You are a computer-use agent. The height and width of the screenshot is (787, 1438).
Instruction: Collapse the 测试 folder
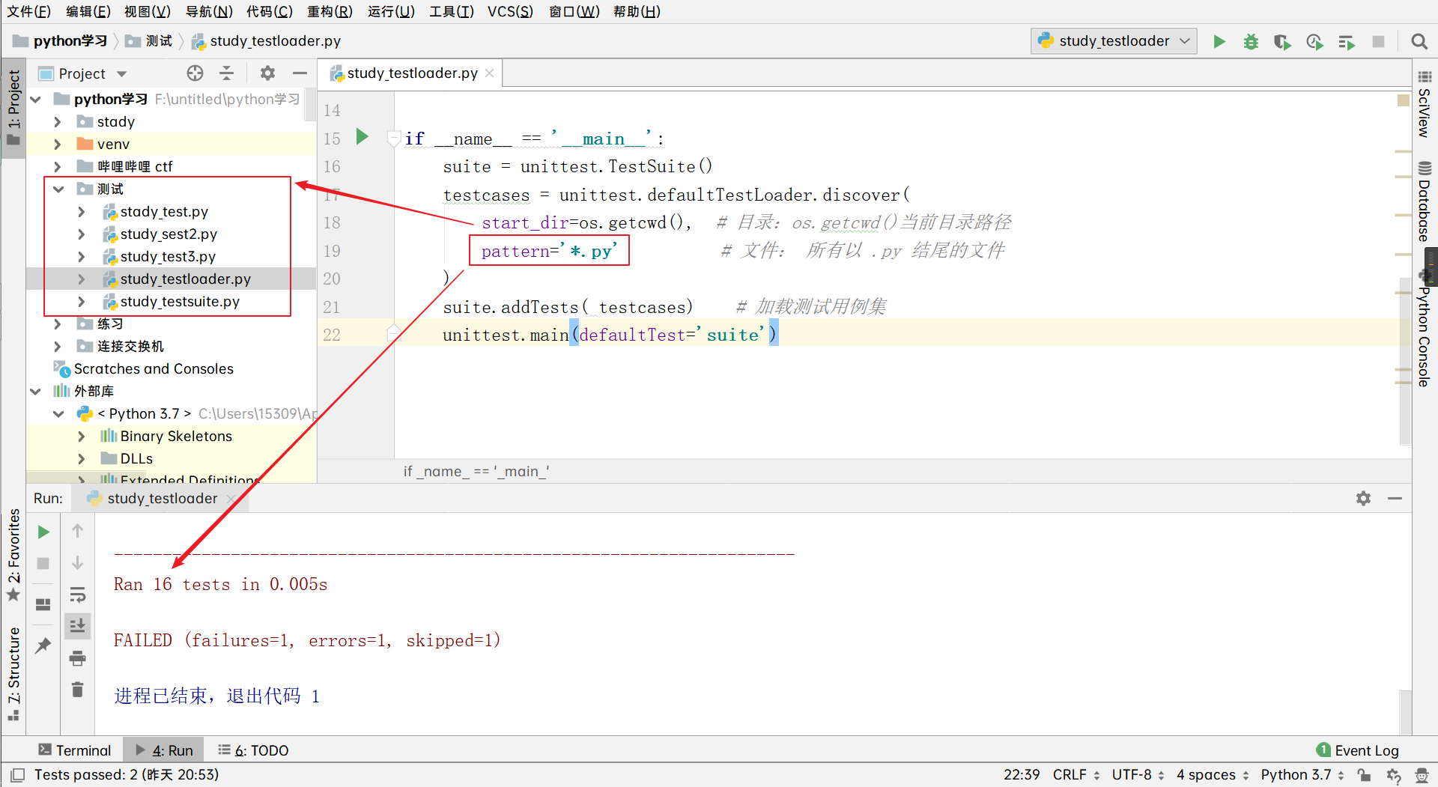(x=58, y=189)
